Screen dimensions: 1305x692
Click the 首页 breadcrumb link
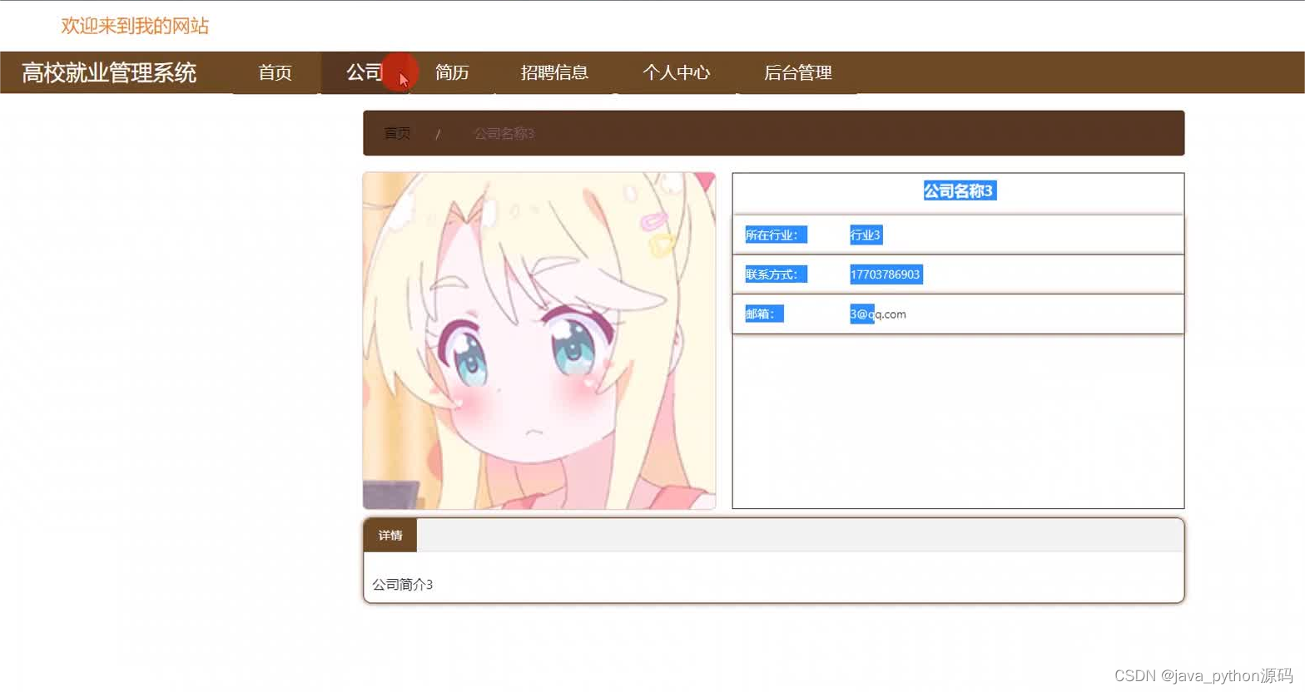coord(397,133)
